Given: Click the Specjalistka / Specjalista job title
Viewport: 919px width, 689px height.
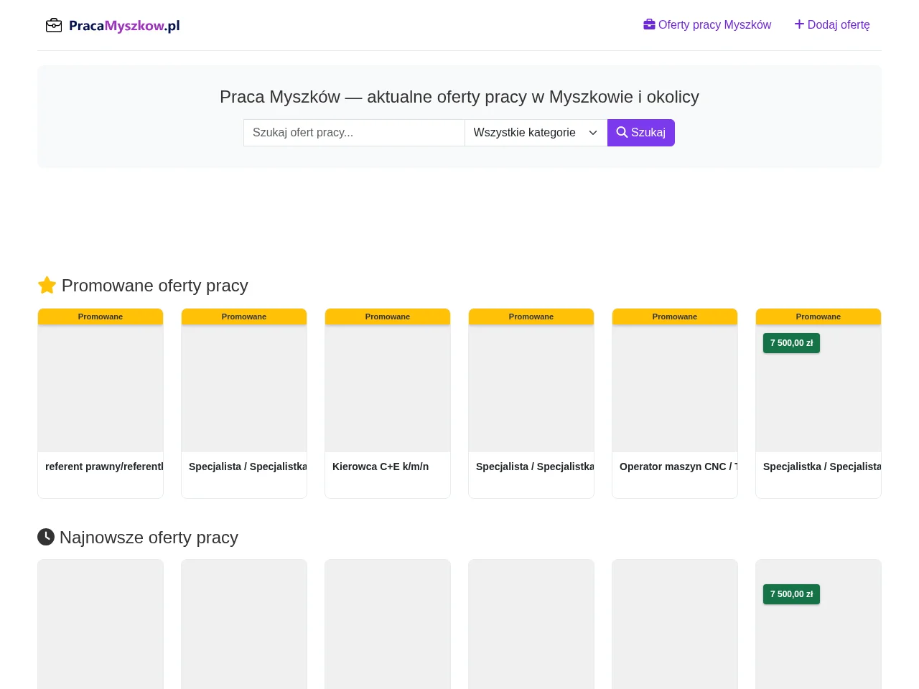Looking at the screenshot, I should point(822,467).
